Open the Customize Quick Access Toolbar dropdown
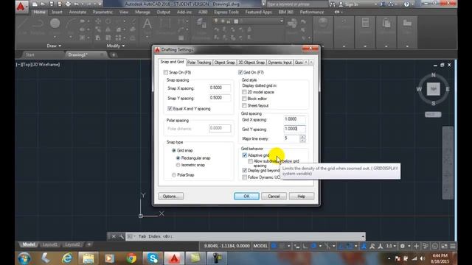 100,4
